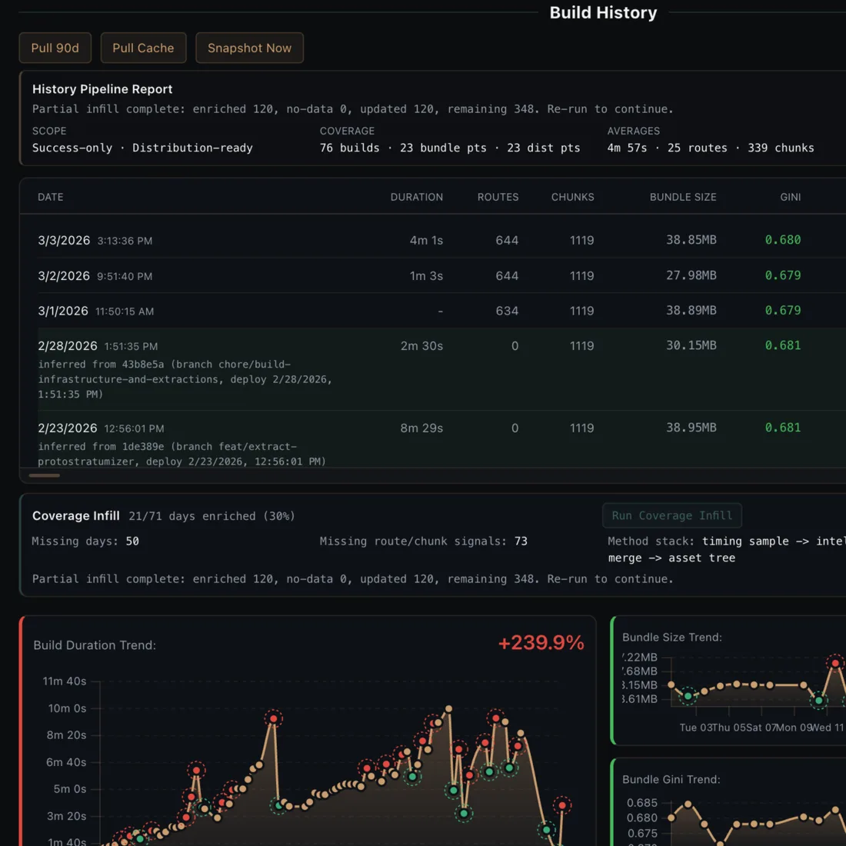Click the Missing route/chunk signals: 73
This screenshot has width=846, height=846.
423,541
